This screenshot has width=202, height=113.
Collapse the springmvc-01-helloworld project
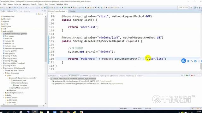2,68
